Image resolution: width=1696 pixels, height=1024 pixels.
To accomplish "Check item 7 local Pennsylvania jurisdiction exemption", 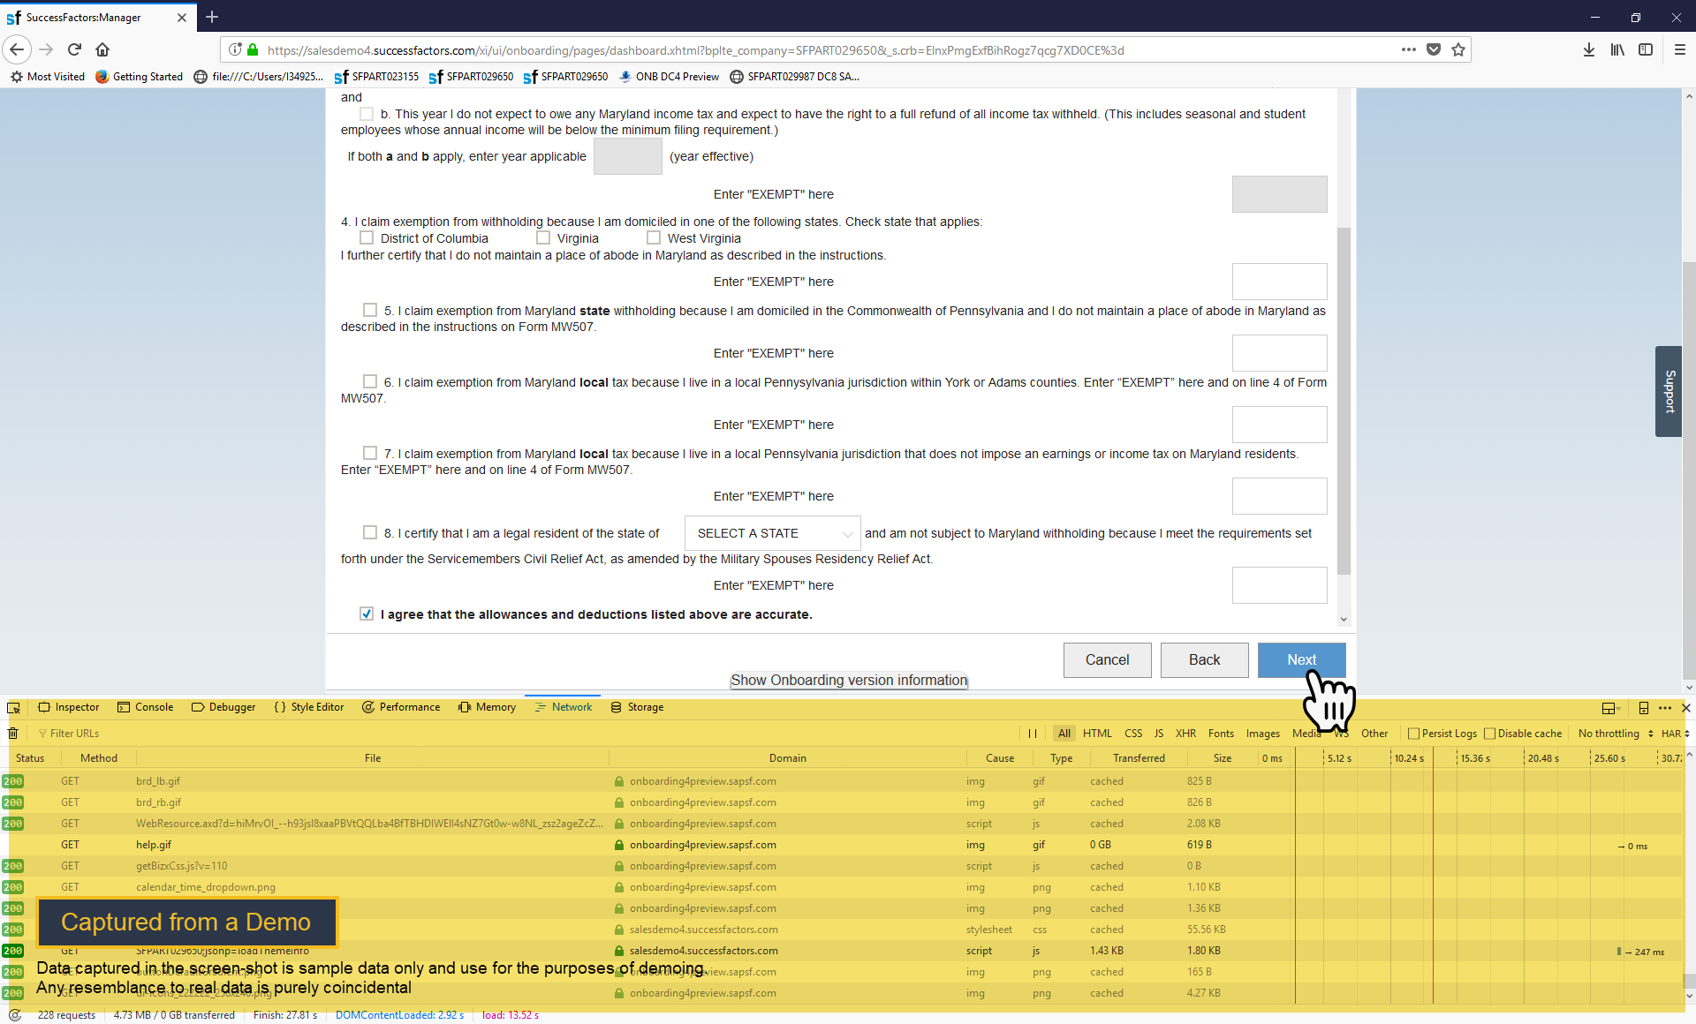I will [x=370, y=453].
